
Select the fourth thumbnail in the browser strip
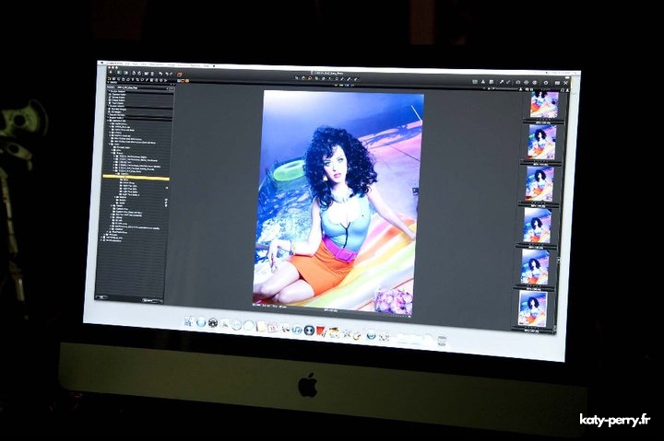pyautogui.click(x=537, y=226)
